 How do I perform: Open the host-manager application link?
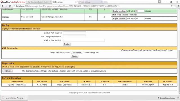click(x=8, y=9)
